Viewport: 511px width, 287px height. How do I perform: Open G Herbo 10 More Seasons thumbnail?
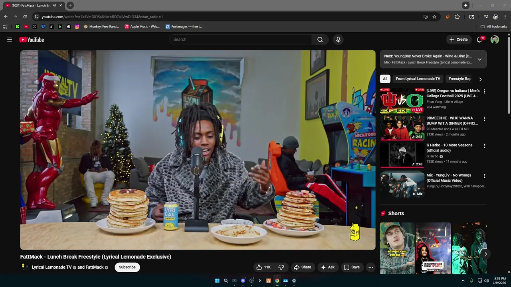[402, 155]
